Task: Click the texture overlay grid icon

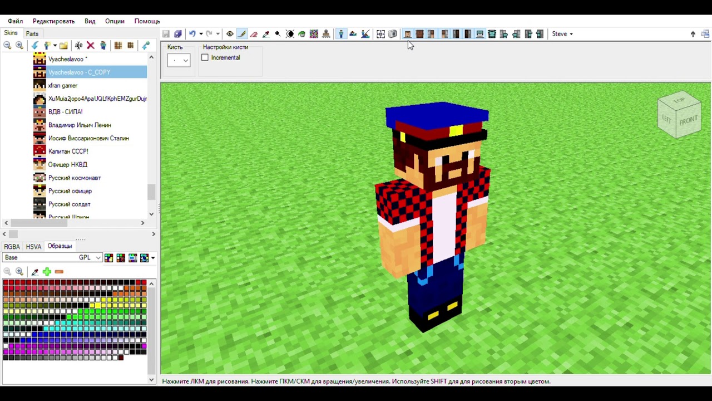Action: click(x=380, y=34)
